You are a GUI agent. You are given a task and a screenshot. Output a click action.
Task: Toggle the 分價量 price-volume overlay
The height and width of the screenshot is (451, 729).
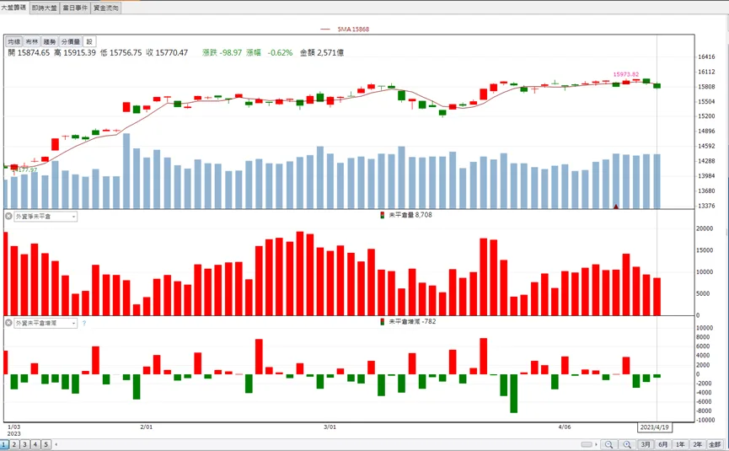tap(71, 42)
